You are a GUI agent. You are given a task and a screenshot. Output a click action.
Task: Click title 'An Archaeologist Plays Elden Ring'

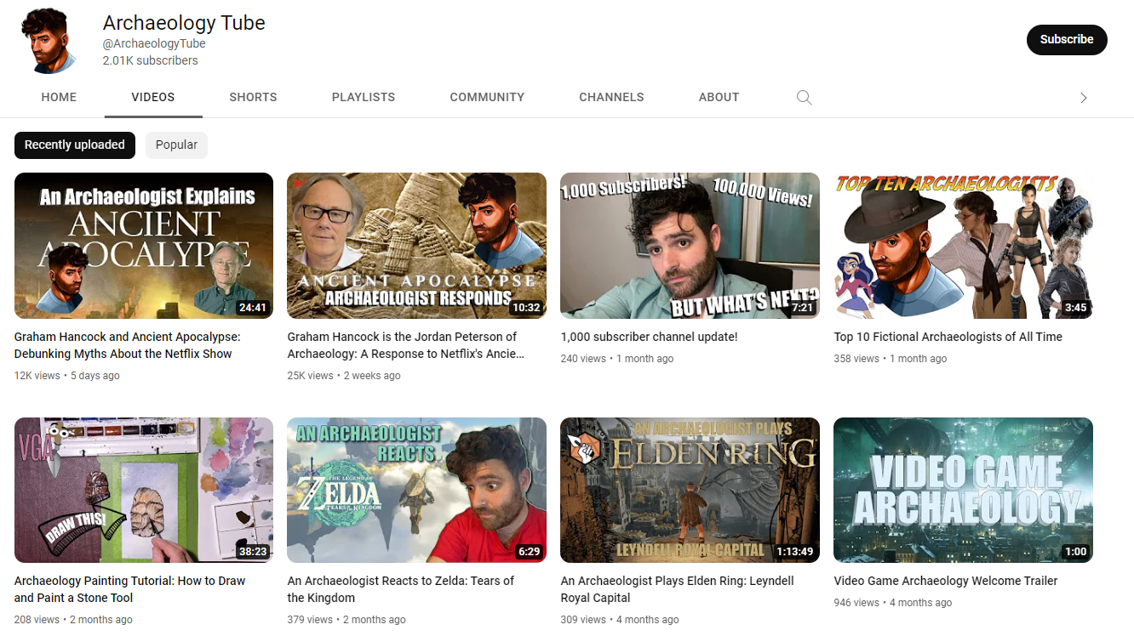click(x=677, y=589)
